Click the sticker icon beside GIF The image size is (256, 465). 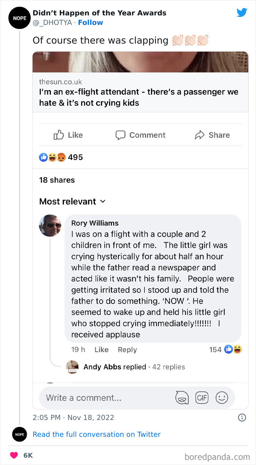[182, 398]
